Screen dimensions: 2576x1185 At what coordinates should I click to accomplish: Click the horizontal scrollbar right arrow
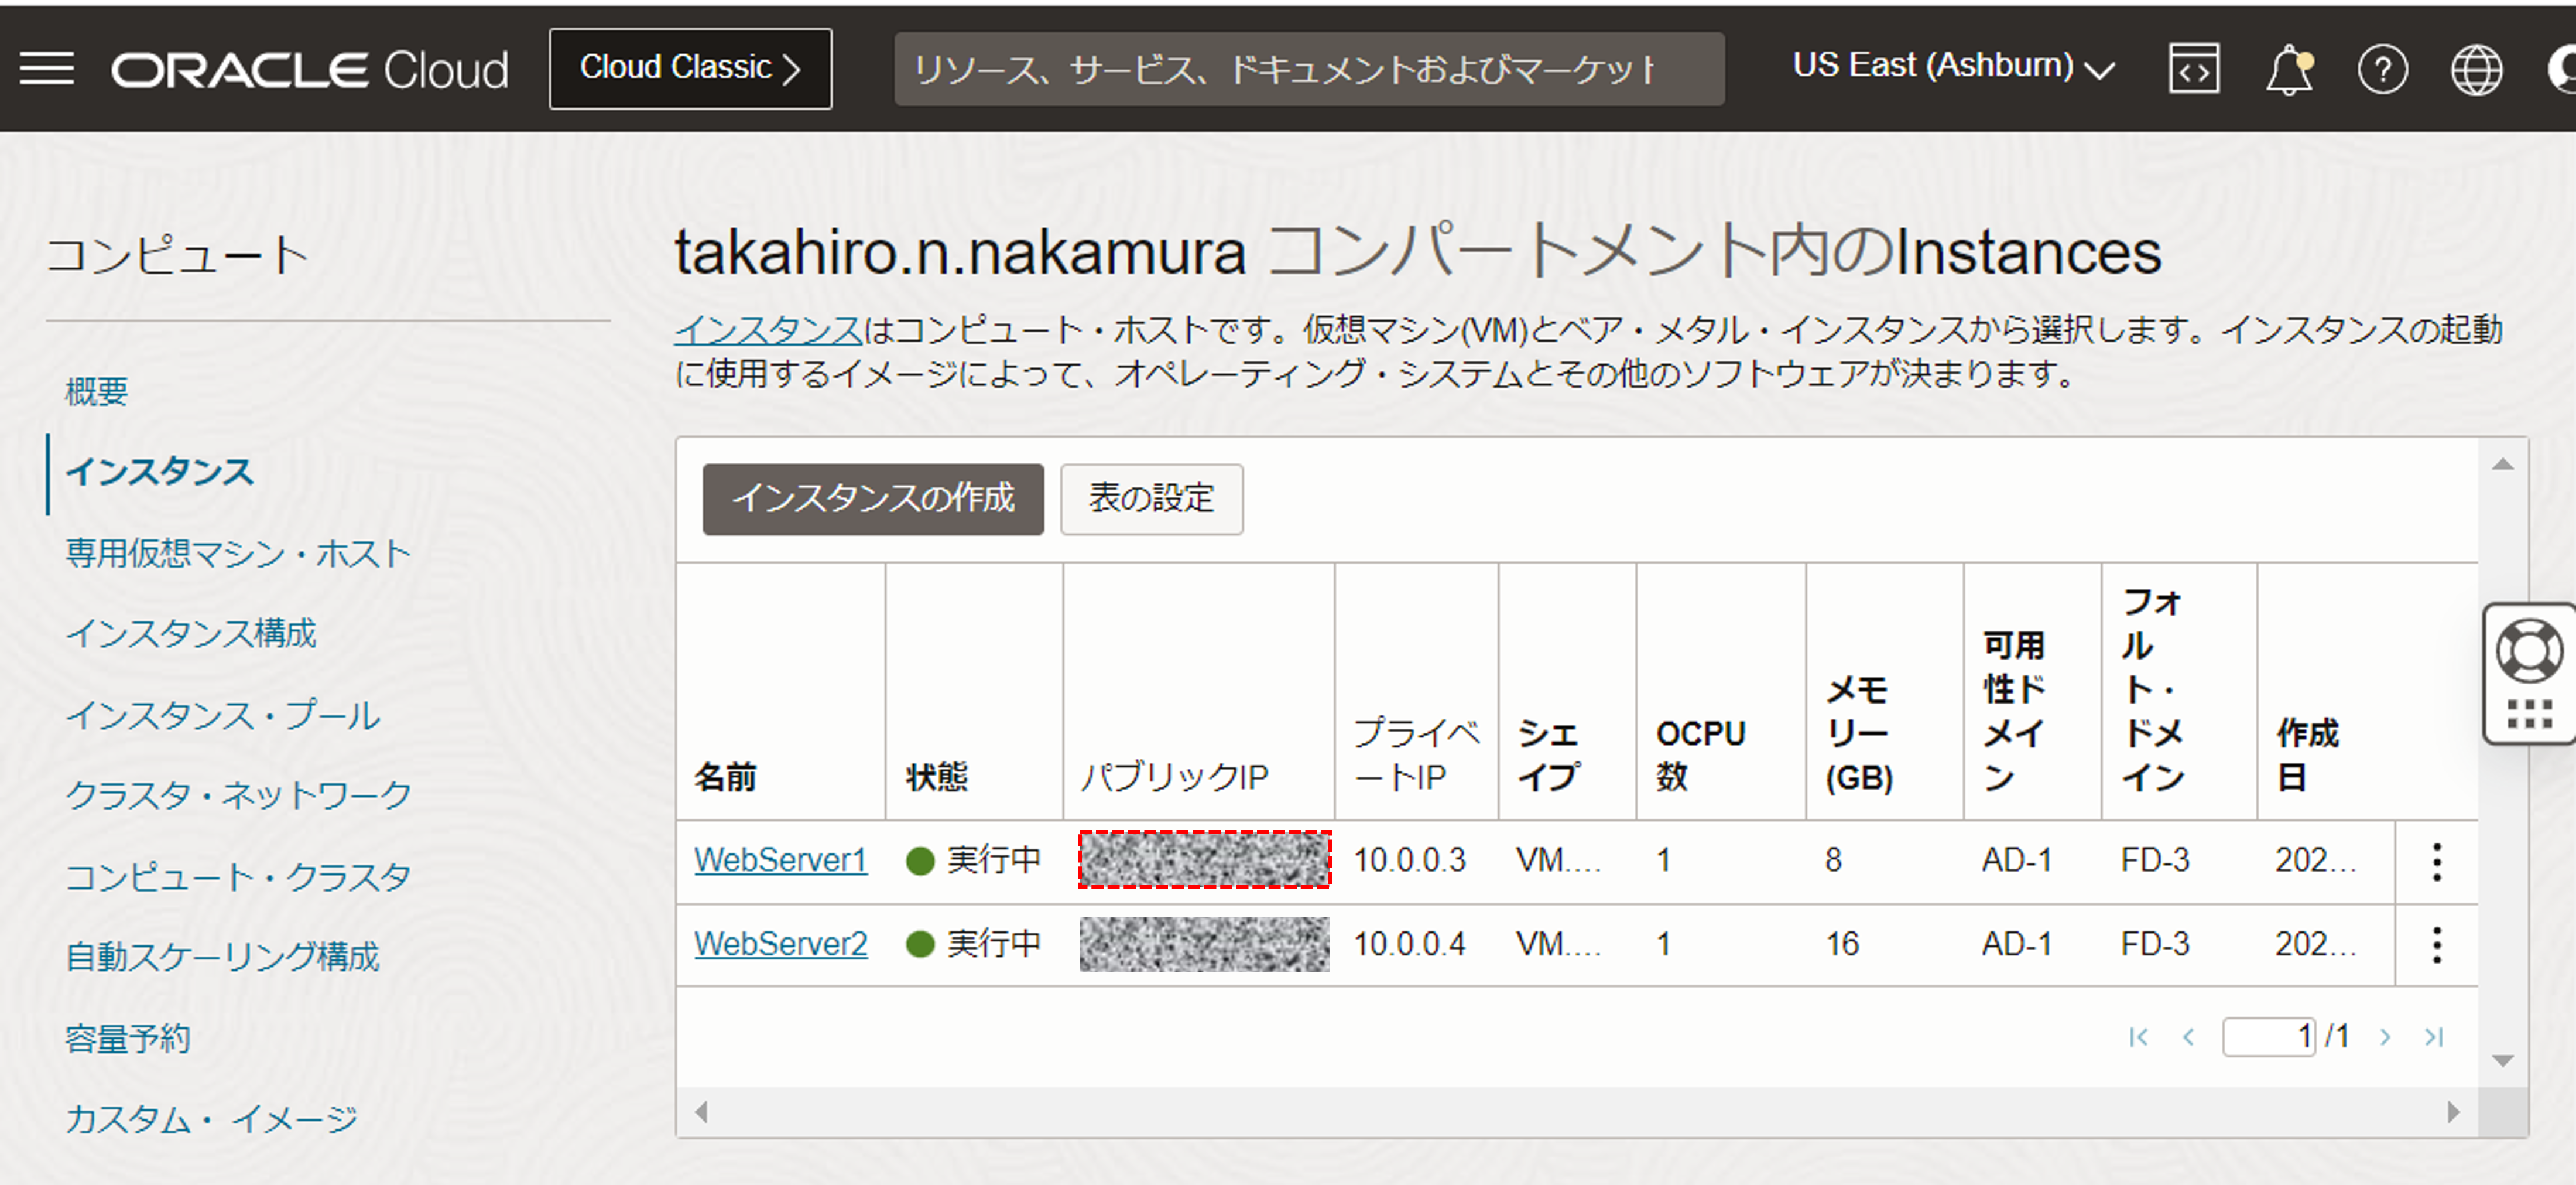click(x=2453, y=1112)
